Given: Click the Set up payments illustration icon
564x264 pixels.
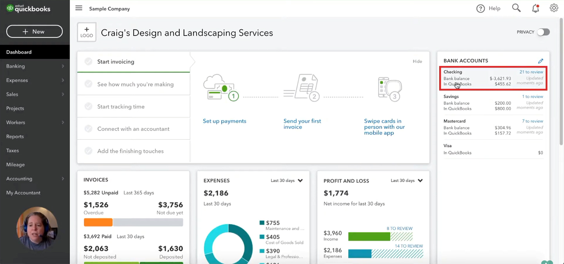Looking at the screenshot, I should 221,87.
